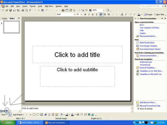The height and width of the screenshot is (125, 167).
Task: Switch to the Outline tab
Action: 4,19
